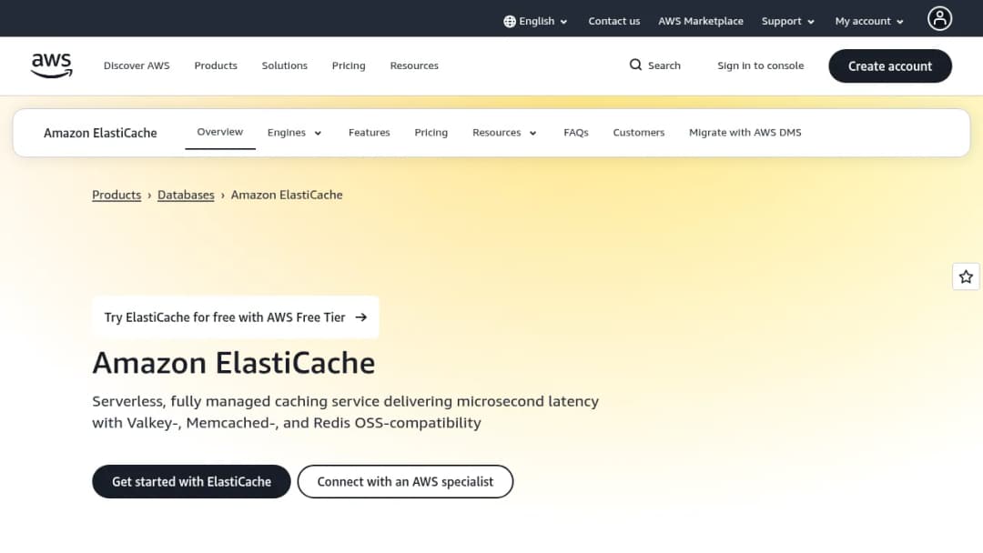Open the user profile avatar icon
Image resolution: width=983 pixels, height=553 pixels.
[939, 19]
